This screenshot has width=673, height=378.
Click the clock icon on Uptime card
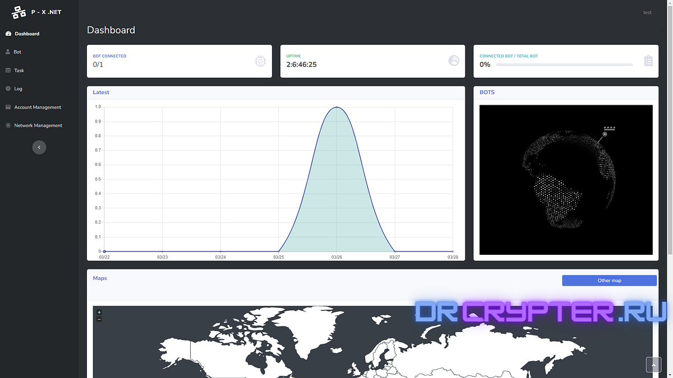point(453,60)
